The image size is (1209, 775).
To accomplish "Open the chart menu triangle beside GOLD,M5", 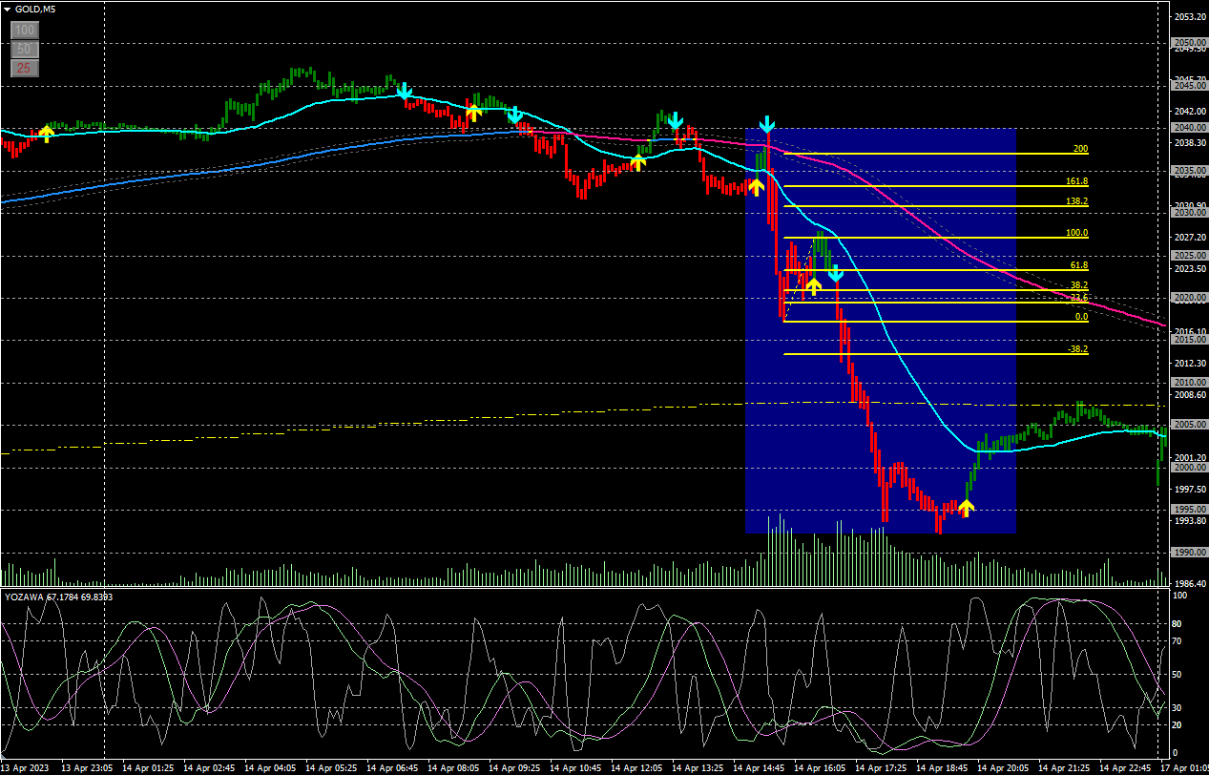I will 8,9.
